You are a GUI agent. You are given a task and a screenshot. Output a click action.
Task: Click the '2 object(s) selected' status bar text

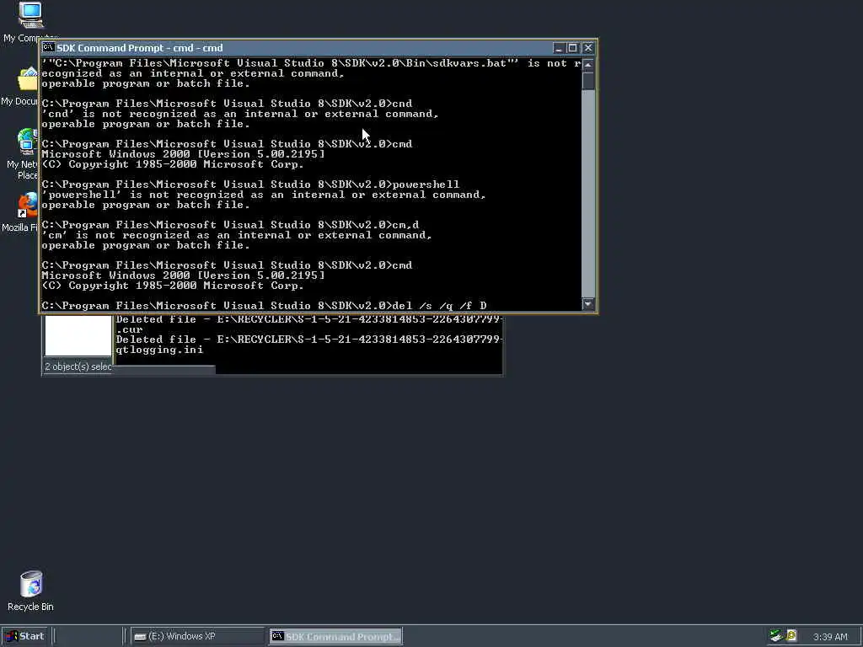click(x=78, y=366)
